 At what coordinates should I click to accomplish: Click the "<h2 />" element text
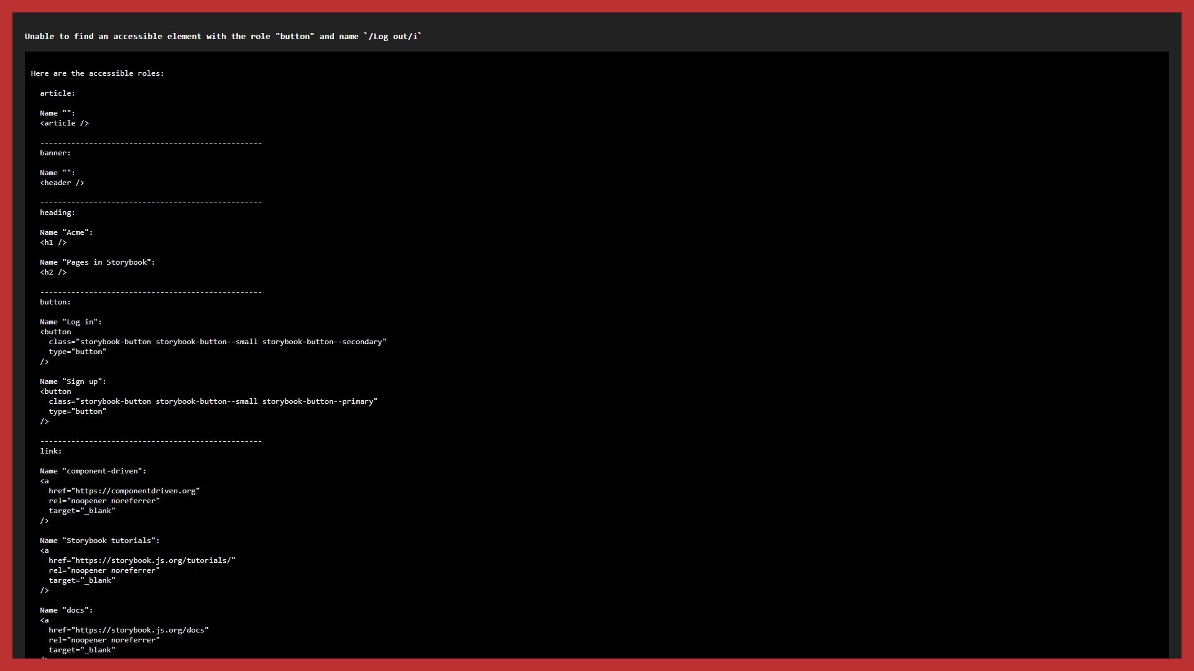(53, 272)
